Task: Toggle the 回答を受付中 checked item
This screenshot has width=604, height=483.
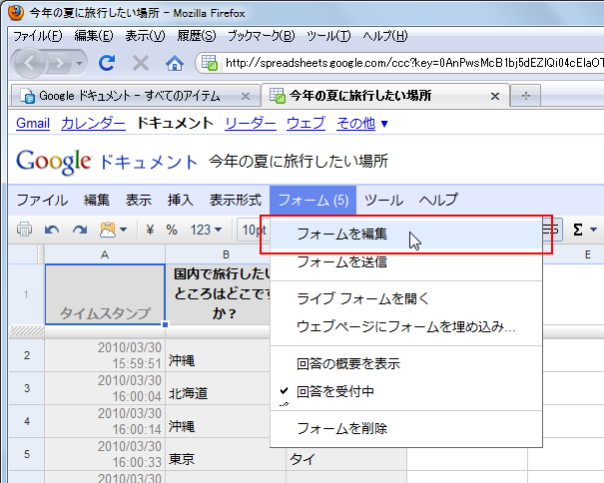Action: pos(406,392)
